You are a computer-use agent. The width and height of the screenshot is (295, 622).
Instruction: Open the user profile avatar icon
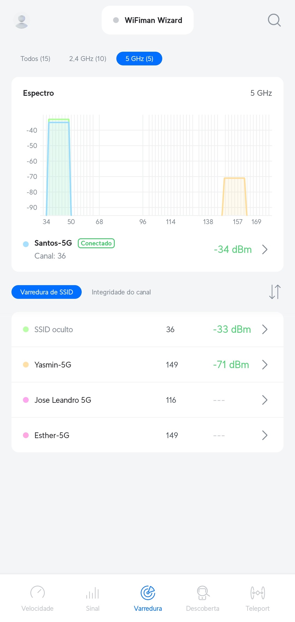click(x=22, y=21)
